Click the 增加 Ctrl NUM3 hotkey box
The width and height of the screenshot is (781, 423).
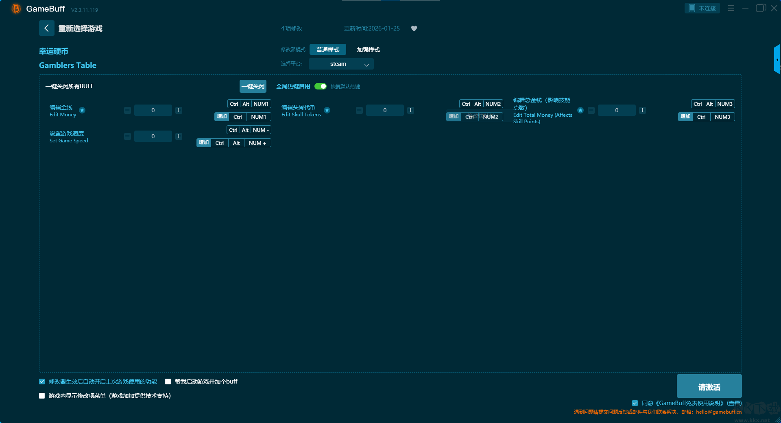tap(707, 117)
